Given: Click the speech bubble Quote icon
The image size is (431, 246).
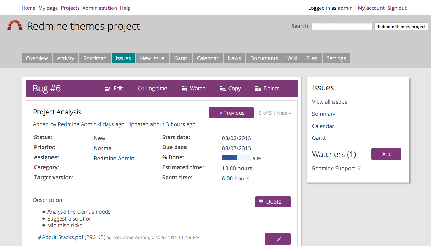Looking at the screenshot, I should pos(261,202).
